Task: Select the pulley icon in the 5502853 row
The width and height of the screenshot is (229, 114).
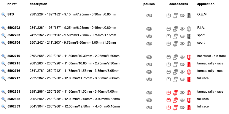Action: point(149,107)
